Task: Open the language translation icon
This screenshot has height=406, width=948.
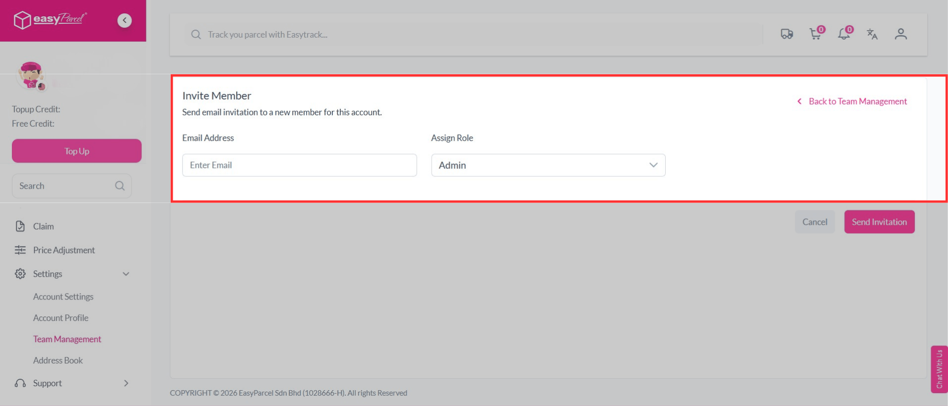Action: [872, 34]
